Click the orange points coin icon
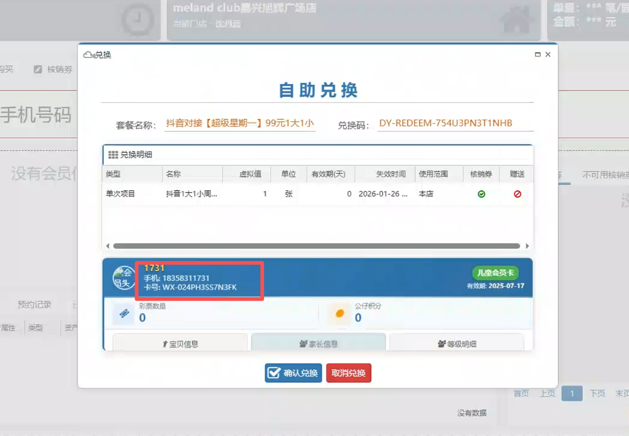 (x=340, y=314)
